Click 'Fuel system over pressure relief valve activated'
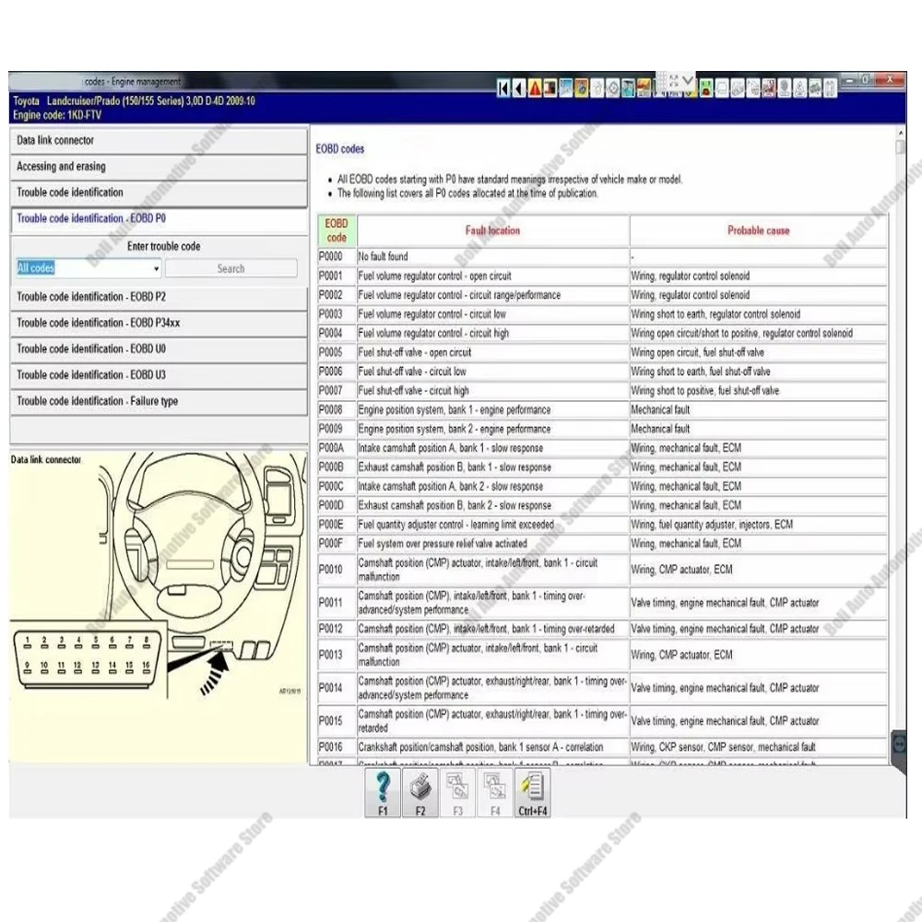The image size is (922, 922). coord(443,543)
